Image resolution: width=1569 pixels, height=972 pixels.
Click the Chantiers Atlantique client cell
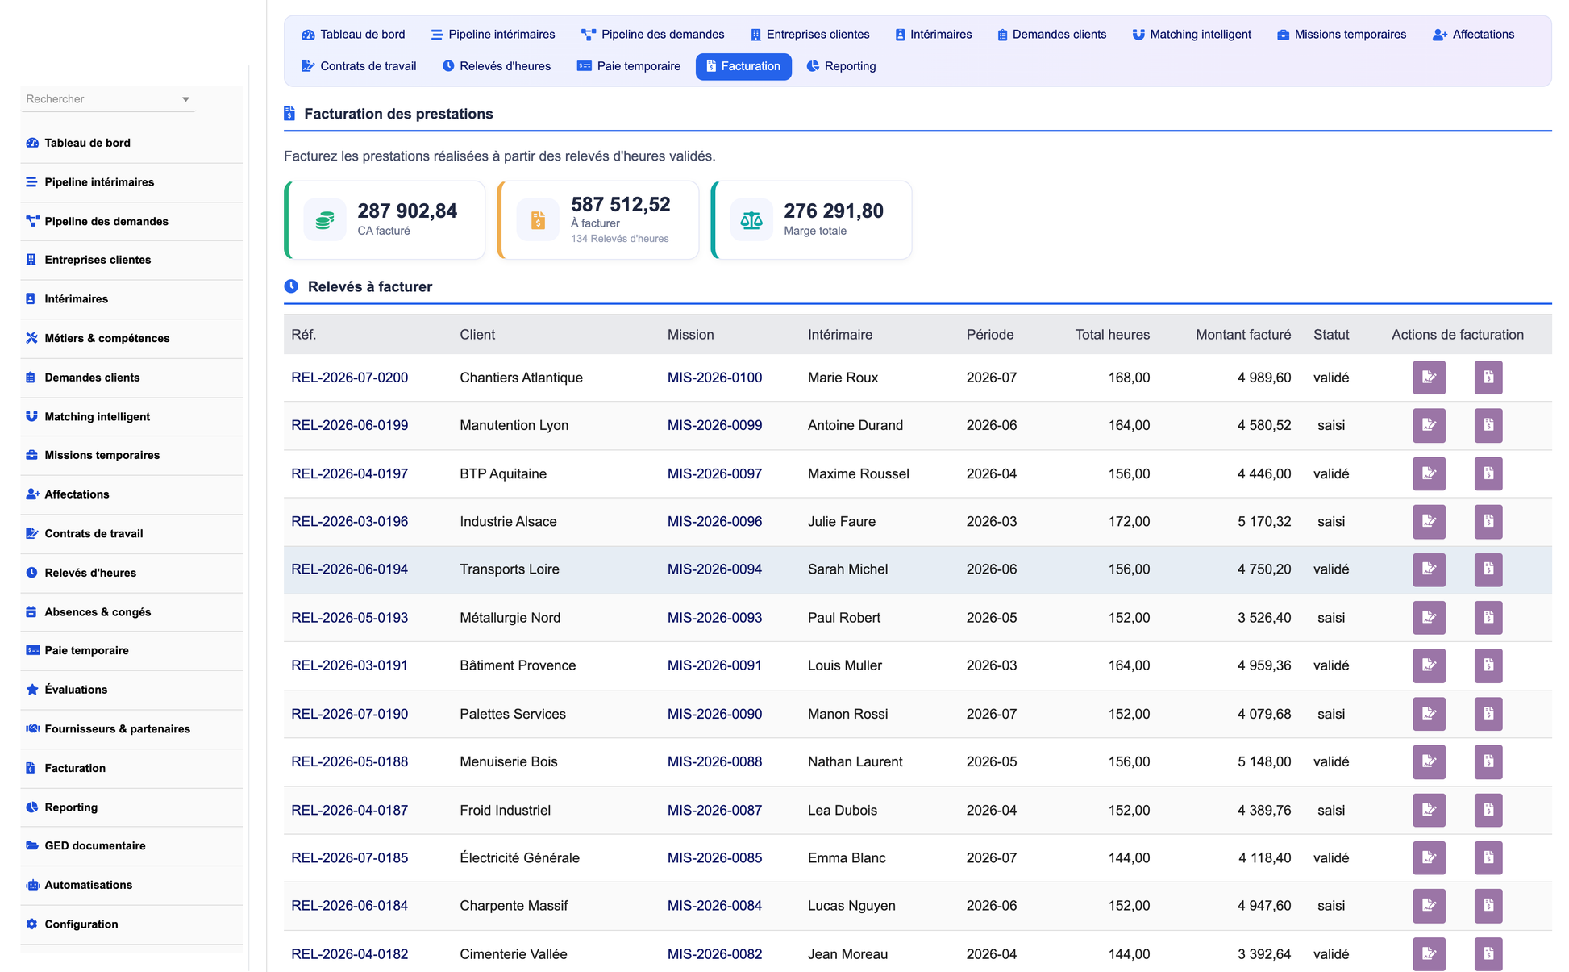pos(521,378)
